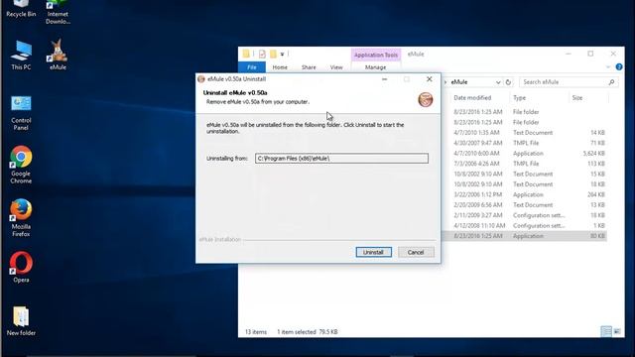This screenshot has width=635, height=357.
Task: Open quick access toolbar customize dropdown arrow
Action: pos(282,54)
